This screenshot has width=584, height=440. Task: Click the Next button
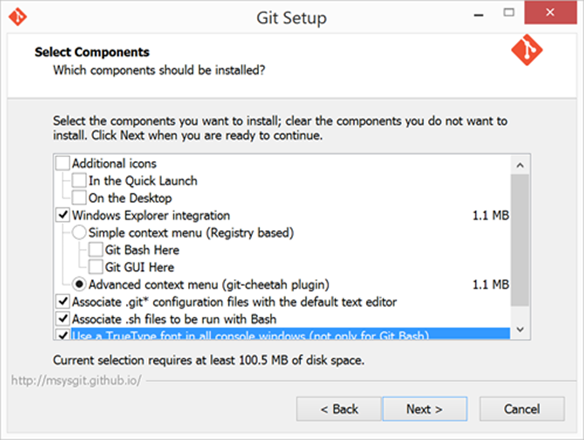click(425, 409)
